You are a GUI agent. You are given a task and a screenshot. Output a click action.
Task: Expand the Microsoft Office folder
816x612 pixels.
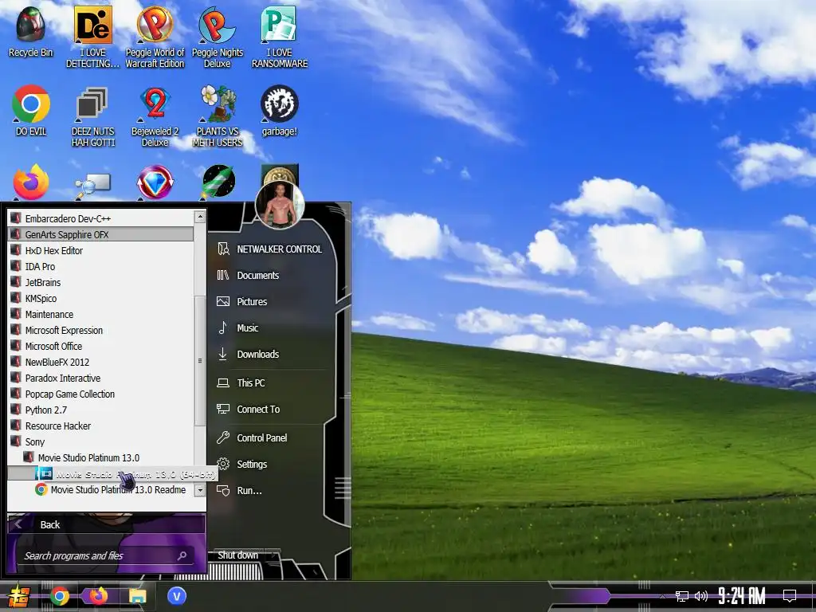pyautogui.click(x=101, y=347)
